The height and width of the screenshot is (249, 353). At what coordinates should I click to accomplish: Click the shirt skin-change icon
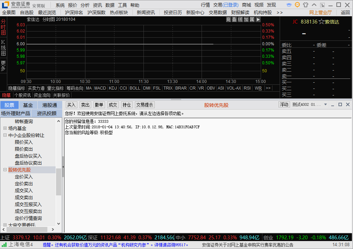pyautogui.click(x=306, y=5)
